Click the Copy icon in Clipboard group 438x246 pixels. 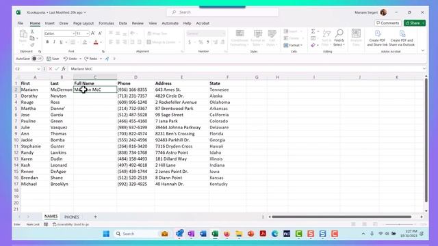pyautogui.click(x=32, y=38)
